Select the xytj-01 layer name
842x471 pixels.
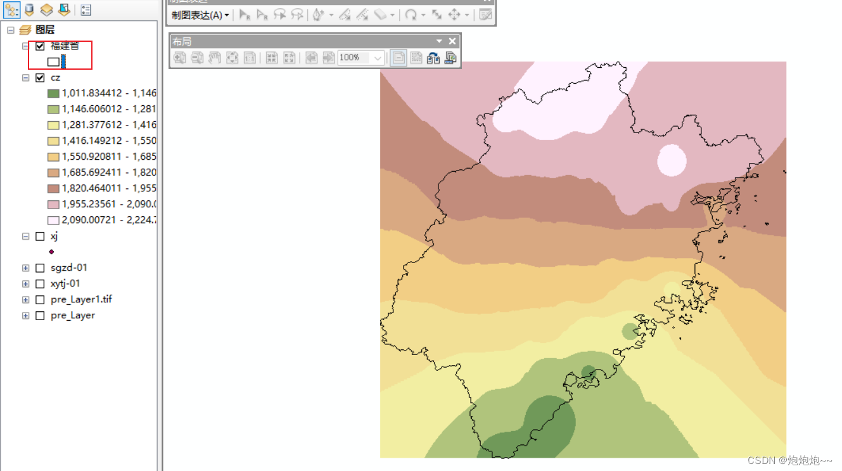click(65, 283)
